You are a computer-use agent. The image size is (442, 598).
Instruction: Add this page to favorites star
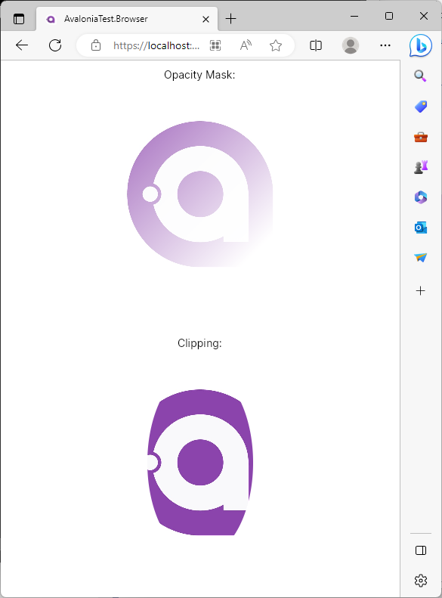click(276, 46)
